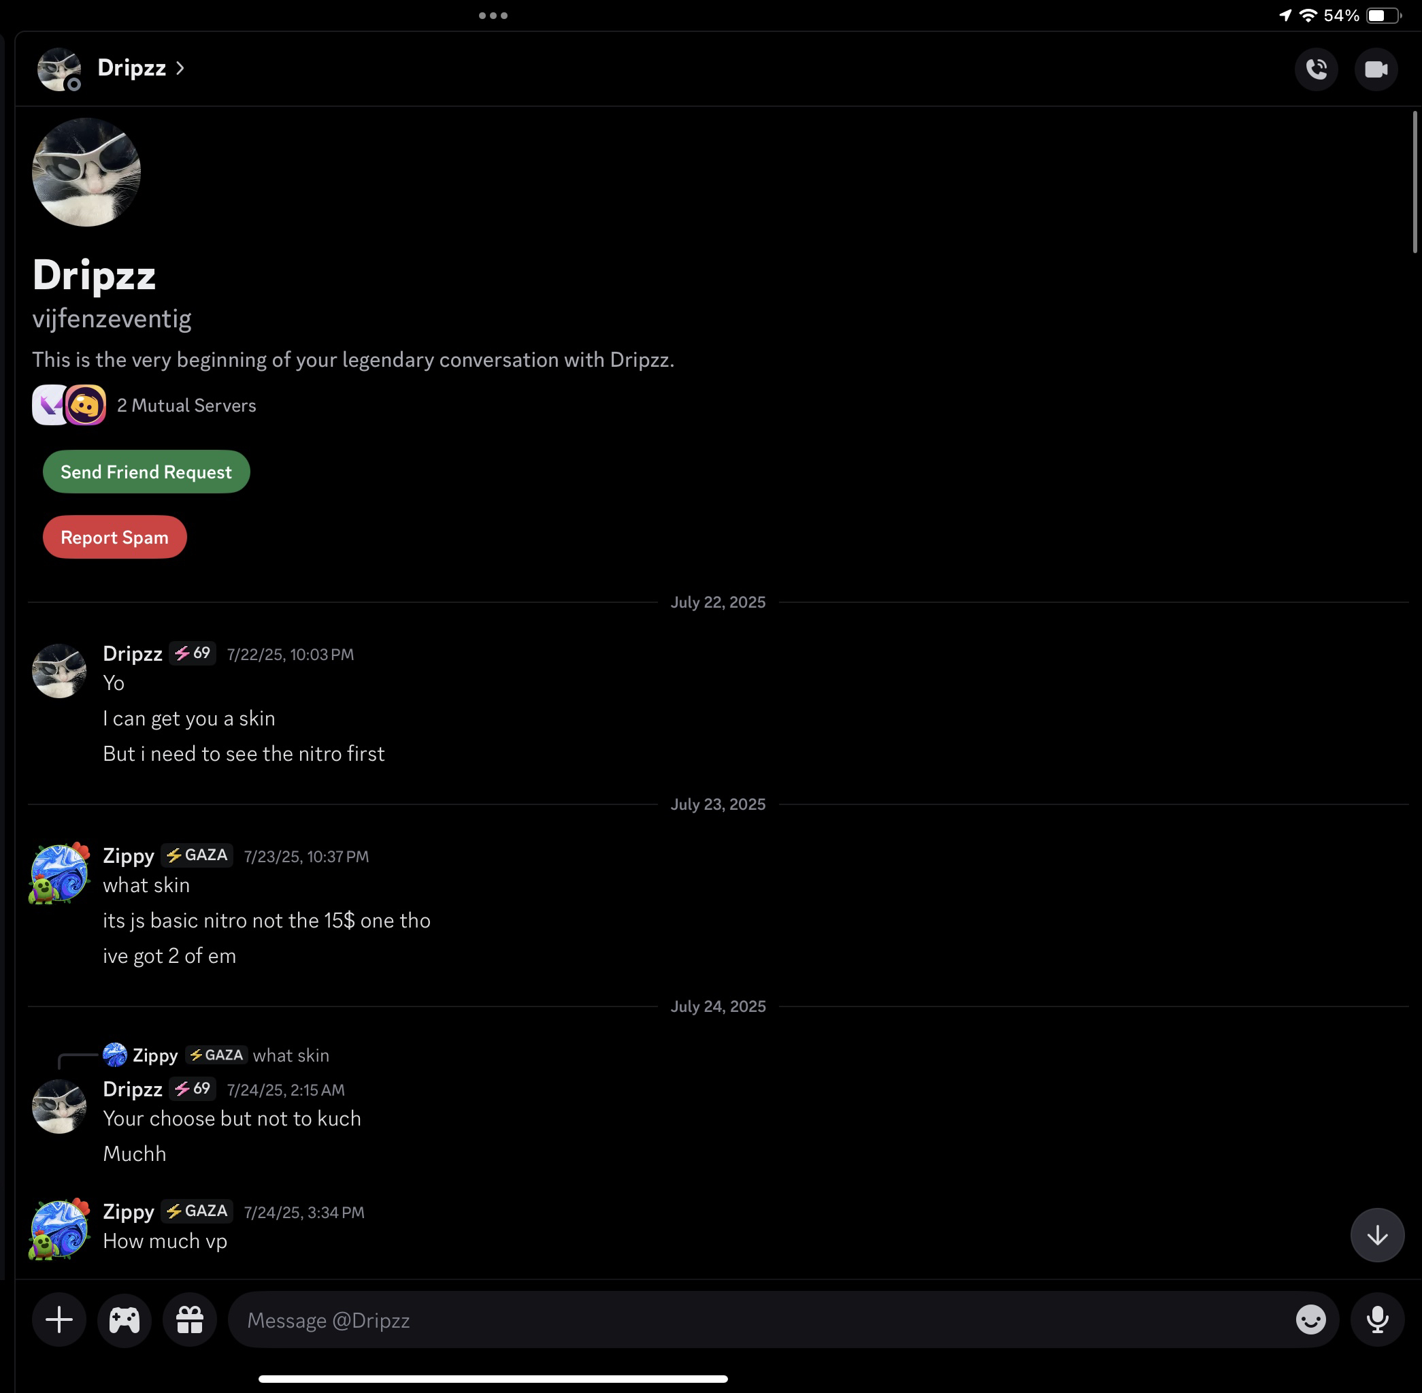Viewport: 1422px width, 1393px height.
Task: Start a video call with Dripzz
Action: (x=1375, y=69)
